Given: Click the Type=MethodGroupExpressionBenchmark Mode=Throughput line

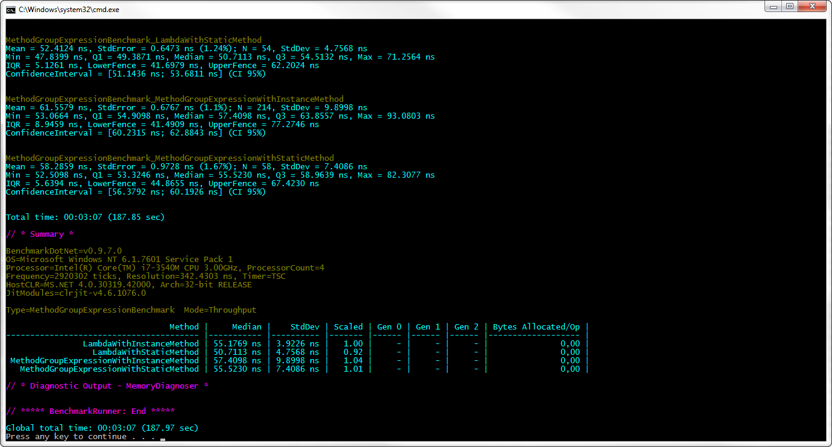Looking at the screenshot, I should click(x=131, y=310).
